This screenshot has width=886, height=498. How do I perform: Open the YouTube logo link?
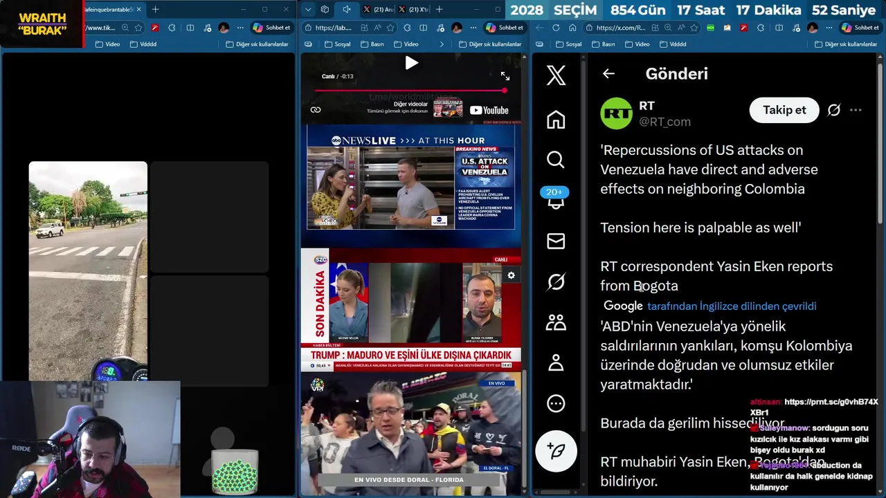point(489,110)
